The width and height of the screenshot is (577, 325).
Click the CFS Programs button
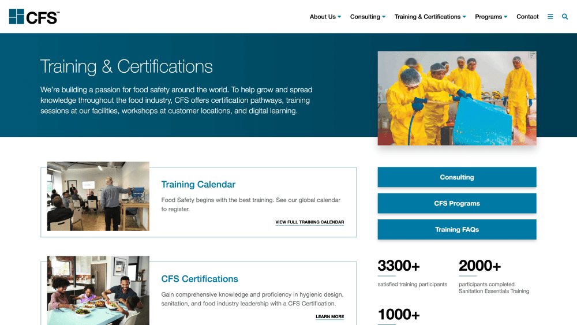[456, 203]
